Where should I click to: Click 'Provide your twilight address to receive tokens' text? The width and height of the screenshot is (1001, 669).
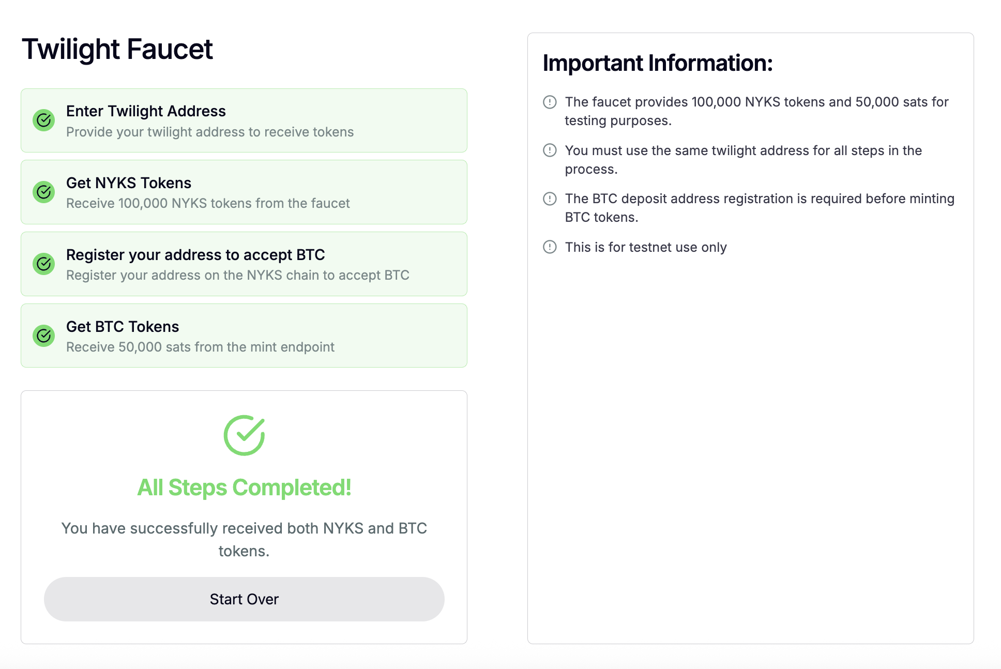(210, 132)
